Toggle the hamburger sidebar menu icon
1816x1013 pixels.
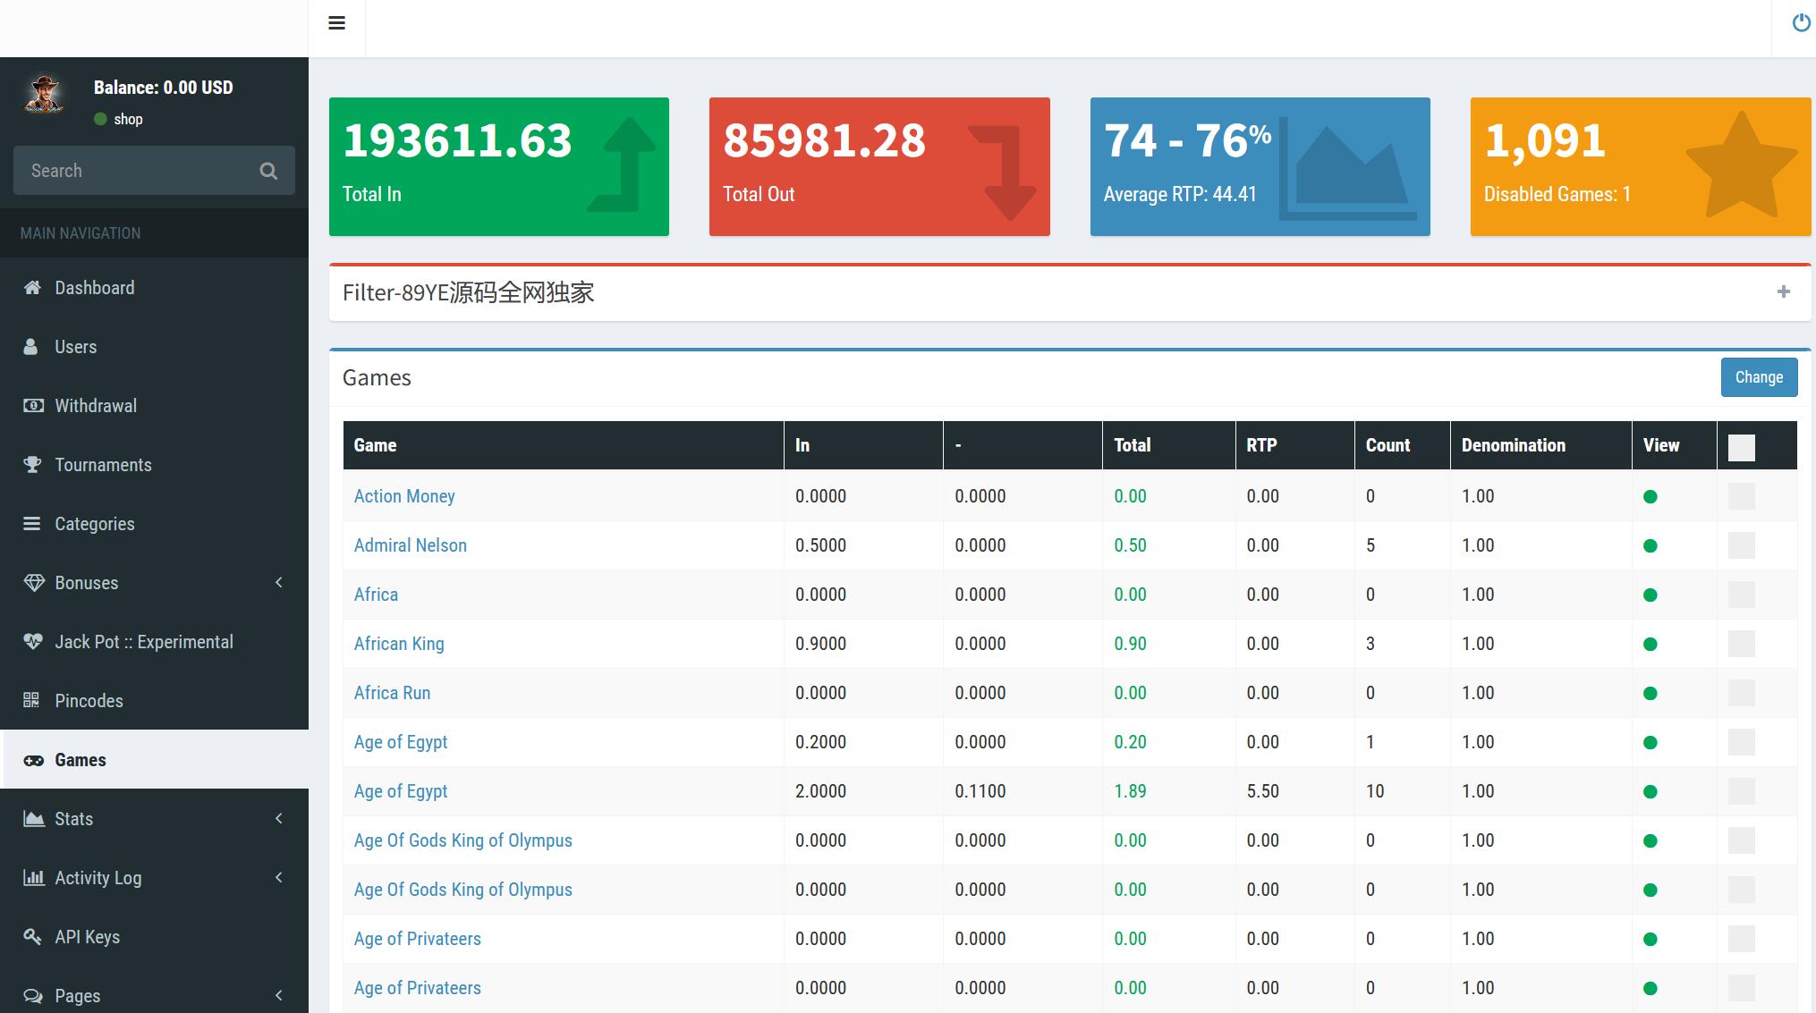click(x=336, y=23)
